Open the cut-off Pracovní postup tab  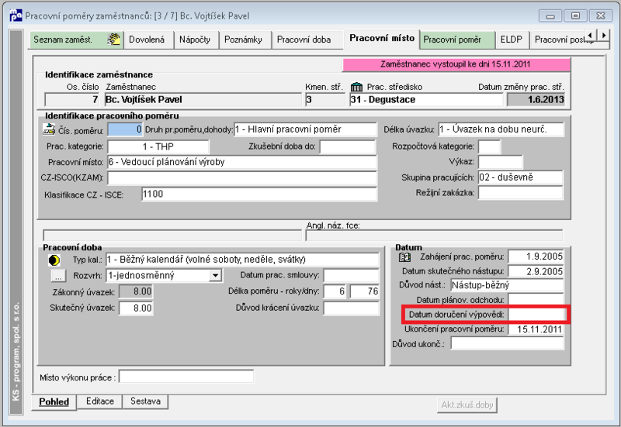click(x=558, y=40)
